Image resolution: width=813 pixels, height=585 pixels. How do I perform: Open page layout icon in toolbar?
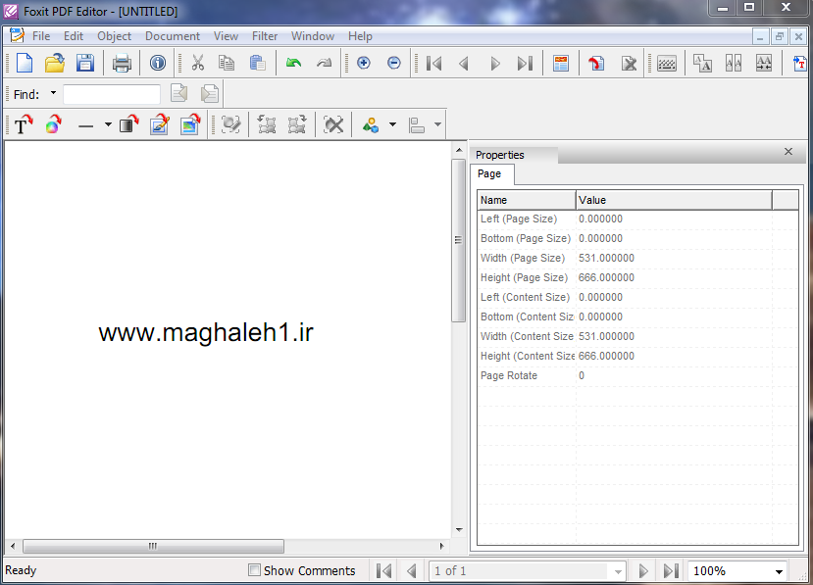click(x=561, y=64)
